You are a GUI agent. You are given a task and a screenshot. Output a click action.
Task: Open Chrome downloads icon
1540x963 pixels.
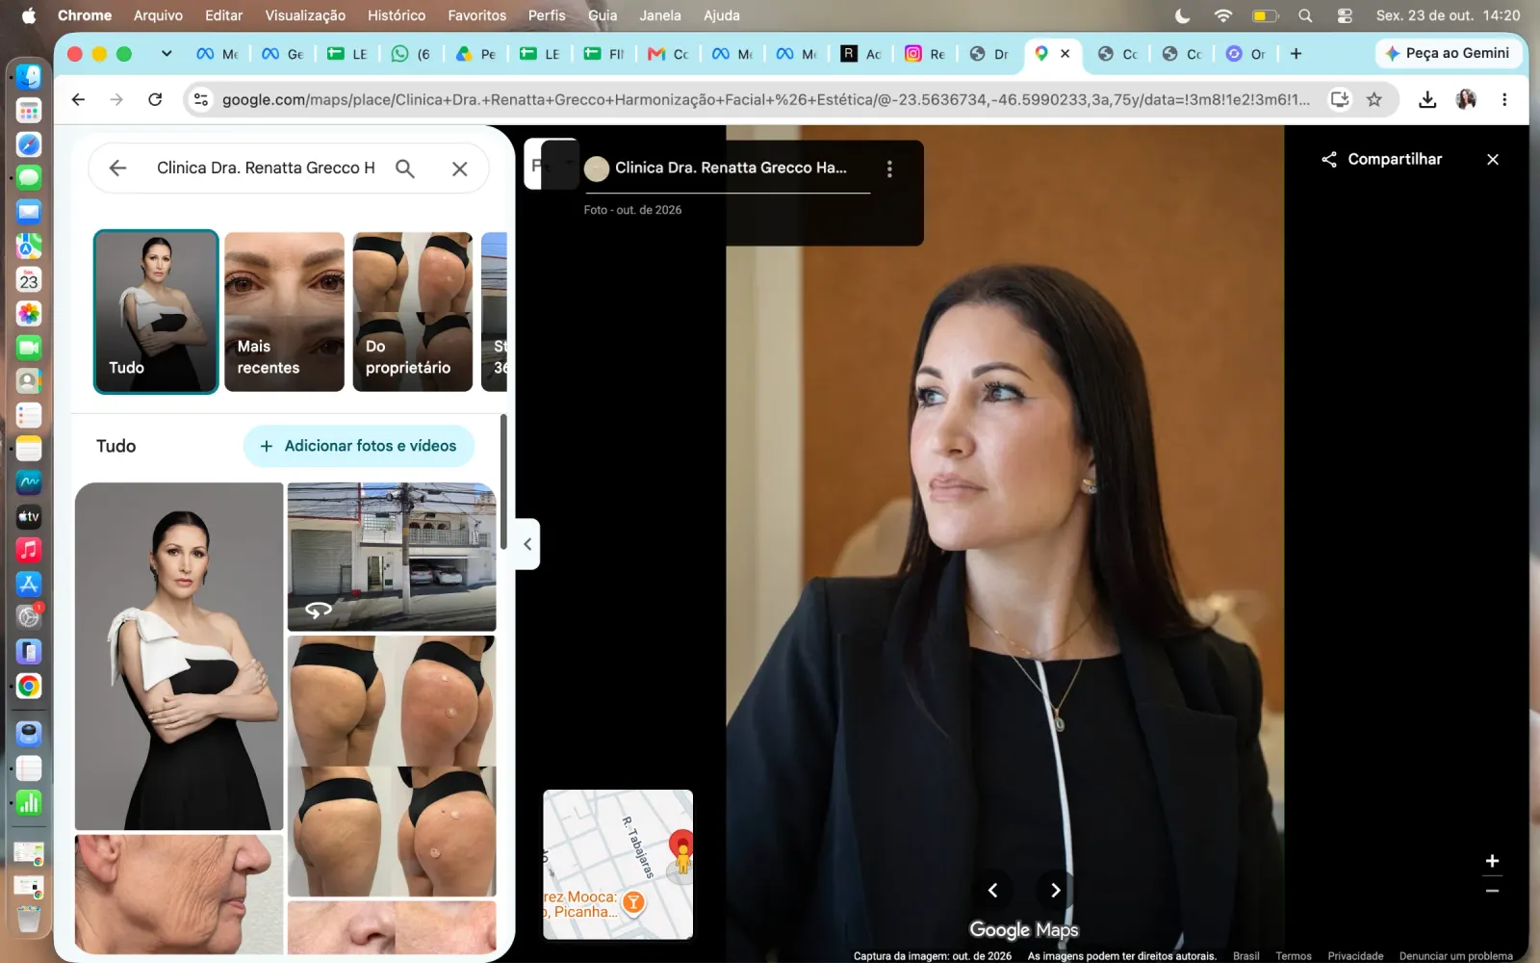coord(1427,99)
